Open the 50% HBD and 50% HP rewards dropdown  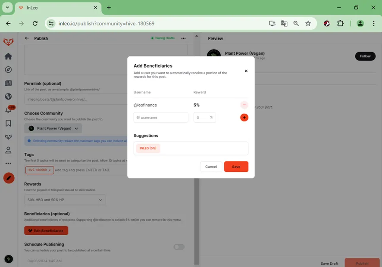click(x=65, y=200)
